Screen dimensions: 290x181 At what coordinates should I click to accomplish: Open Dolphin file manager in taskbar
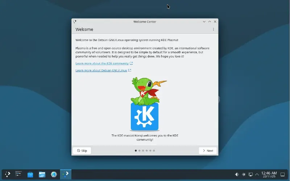coord(42,174)
